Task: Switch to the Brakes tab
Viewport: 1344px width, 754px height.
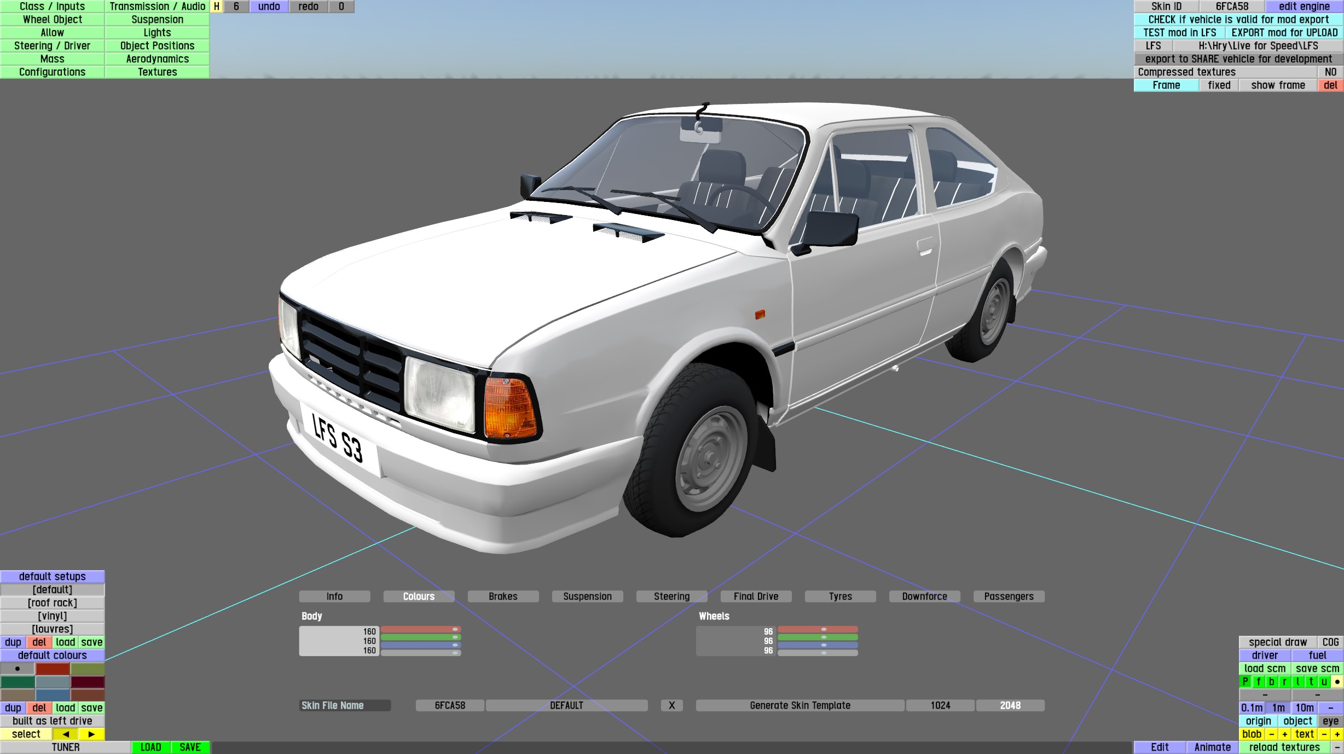Action: [503, 596]
